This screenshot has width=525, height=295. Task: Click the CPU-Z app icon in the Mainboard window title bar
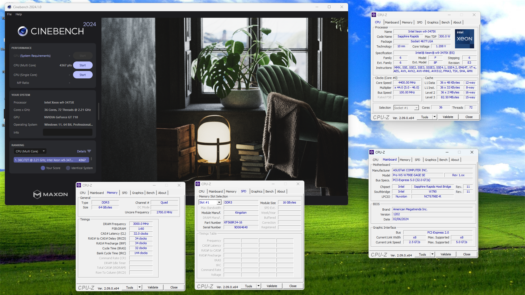[x=372, y=152]
